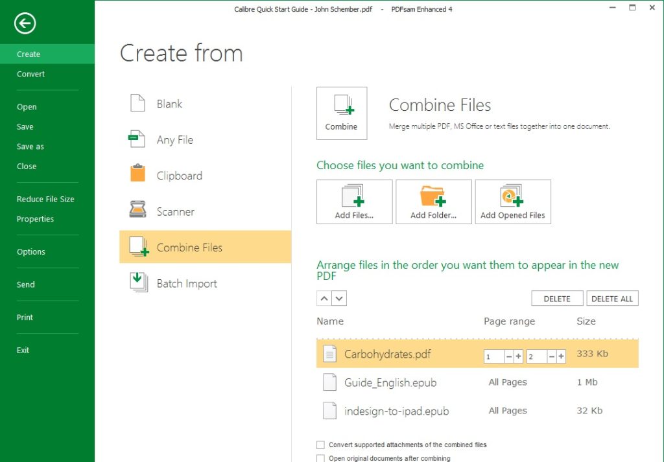Open Properties from the sidebar

pyautogui.click(x=35, y=219)
